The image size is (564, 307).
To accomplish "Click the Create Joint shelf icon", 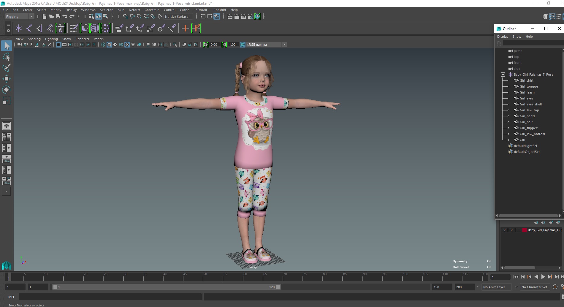I will coord(29,29).
